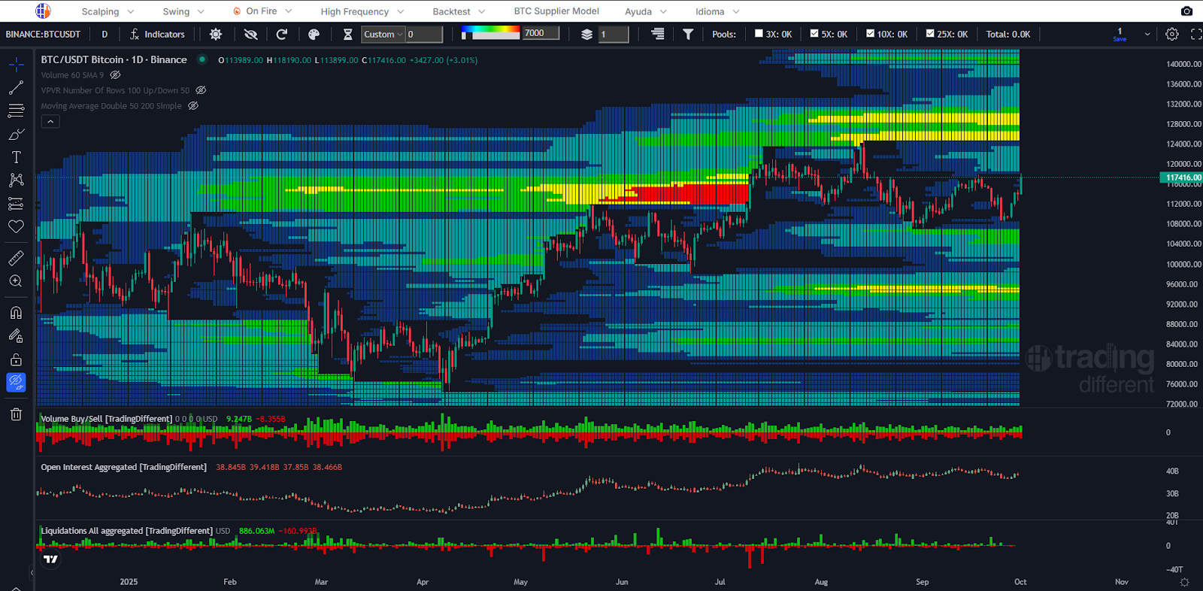Enter fullscreen mode icon
Image resolution: width=1203 pixels, height=591 pixels.
tap(1196, 34)
